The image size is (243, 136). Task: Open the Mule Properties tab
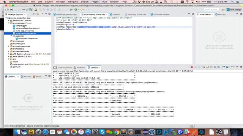click(x=63, y=68)
